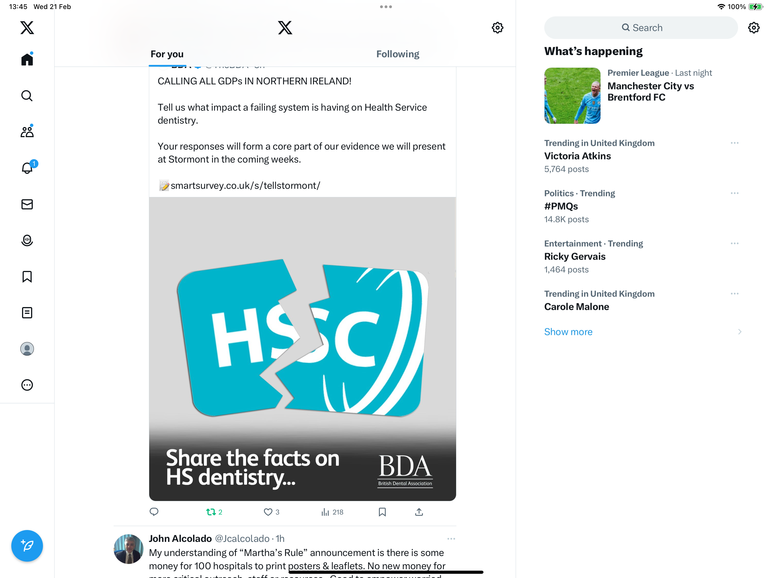The height and width of the screenshot is (578, 772).
Task: Tap the 'CALLING ALL GDPs IN NORTHERN IRELAND!' text
Action: pos(254,81)
